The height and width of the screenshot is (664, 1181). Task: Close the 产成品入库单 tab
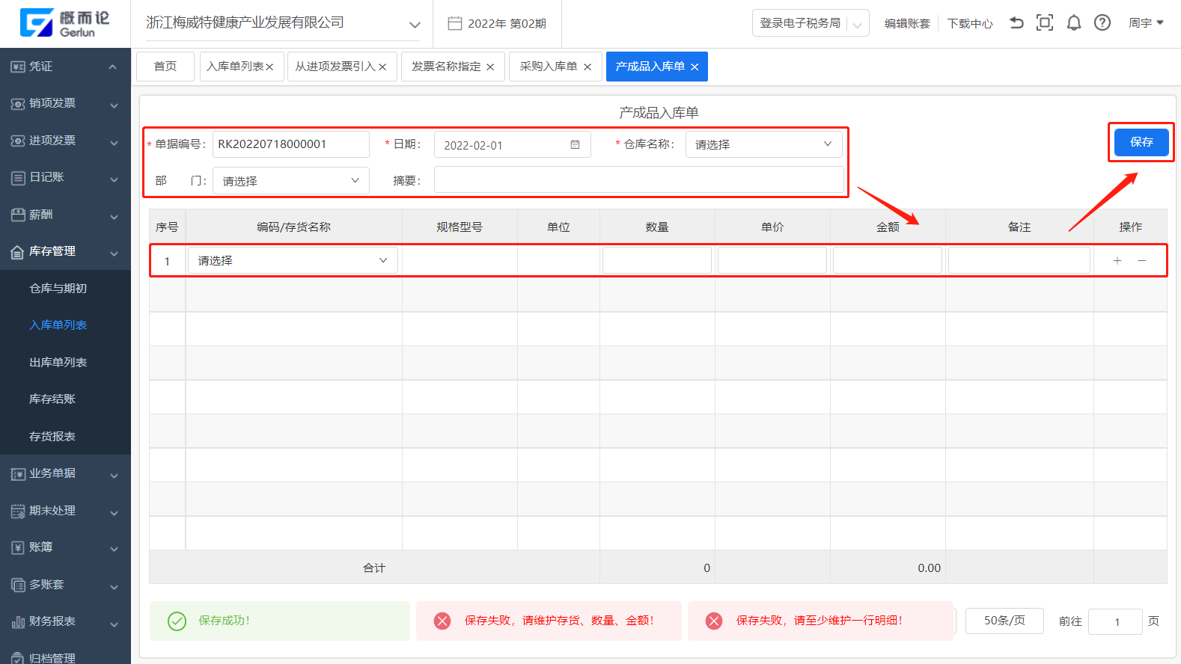[695, 67]
